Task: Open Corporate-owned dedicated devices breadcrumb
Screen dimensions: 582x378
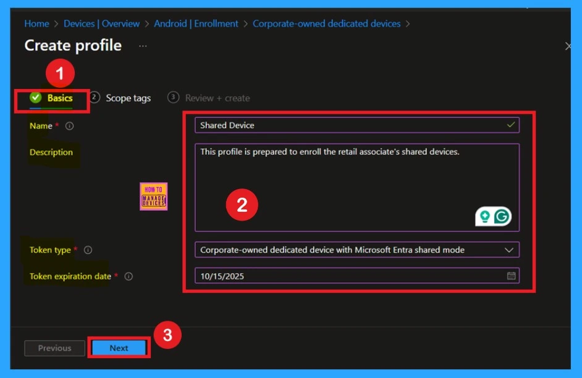Action: click(327, 23)
